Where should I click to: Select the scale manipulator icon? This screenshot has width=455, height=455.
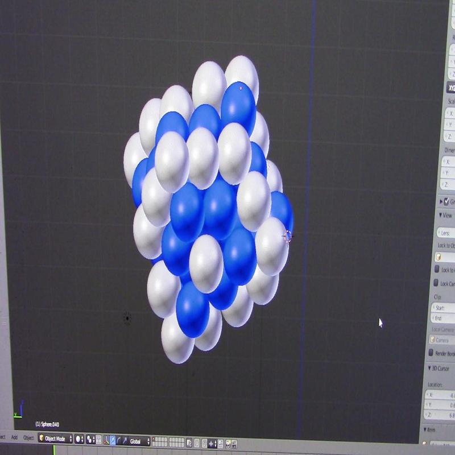click(125, 439)
